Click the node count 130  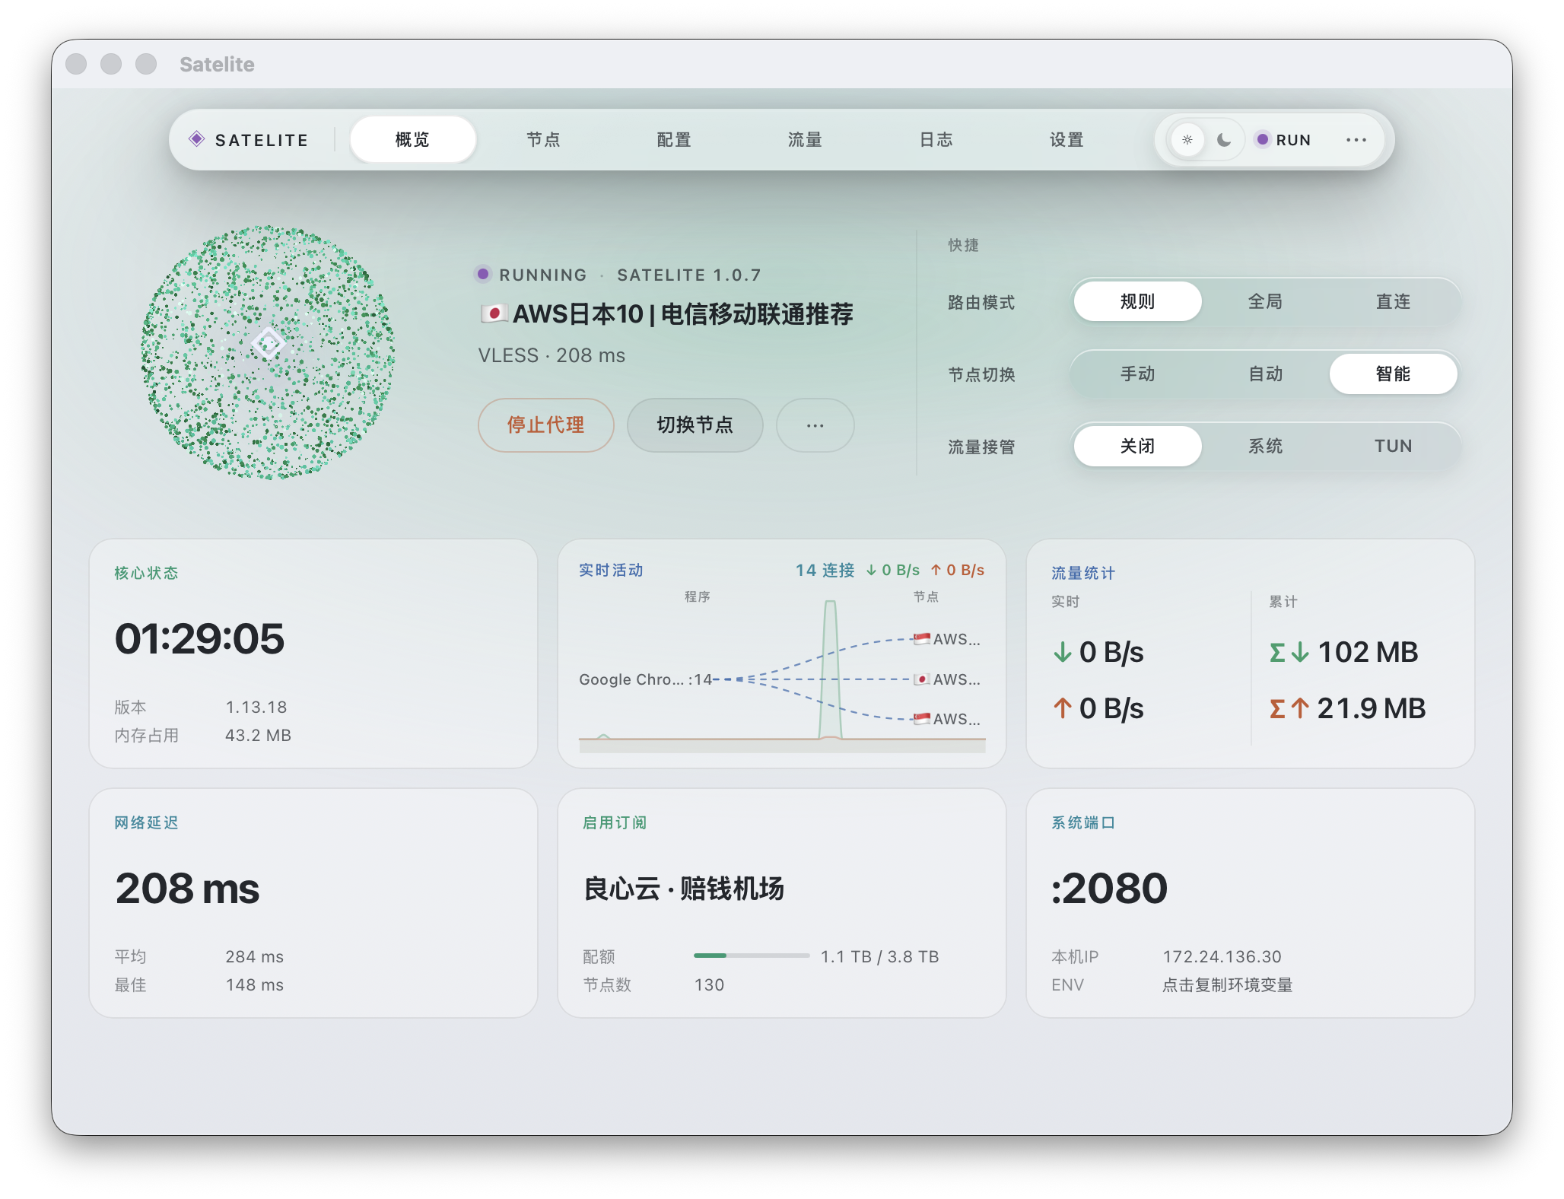709,984
